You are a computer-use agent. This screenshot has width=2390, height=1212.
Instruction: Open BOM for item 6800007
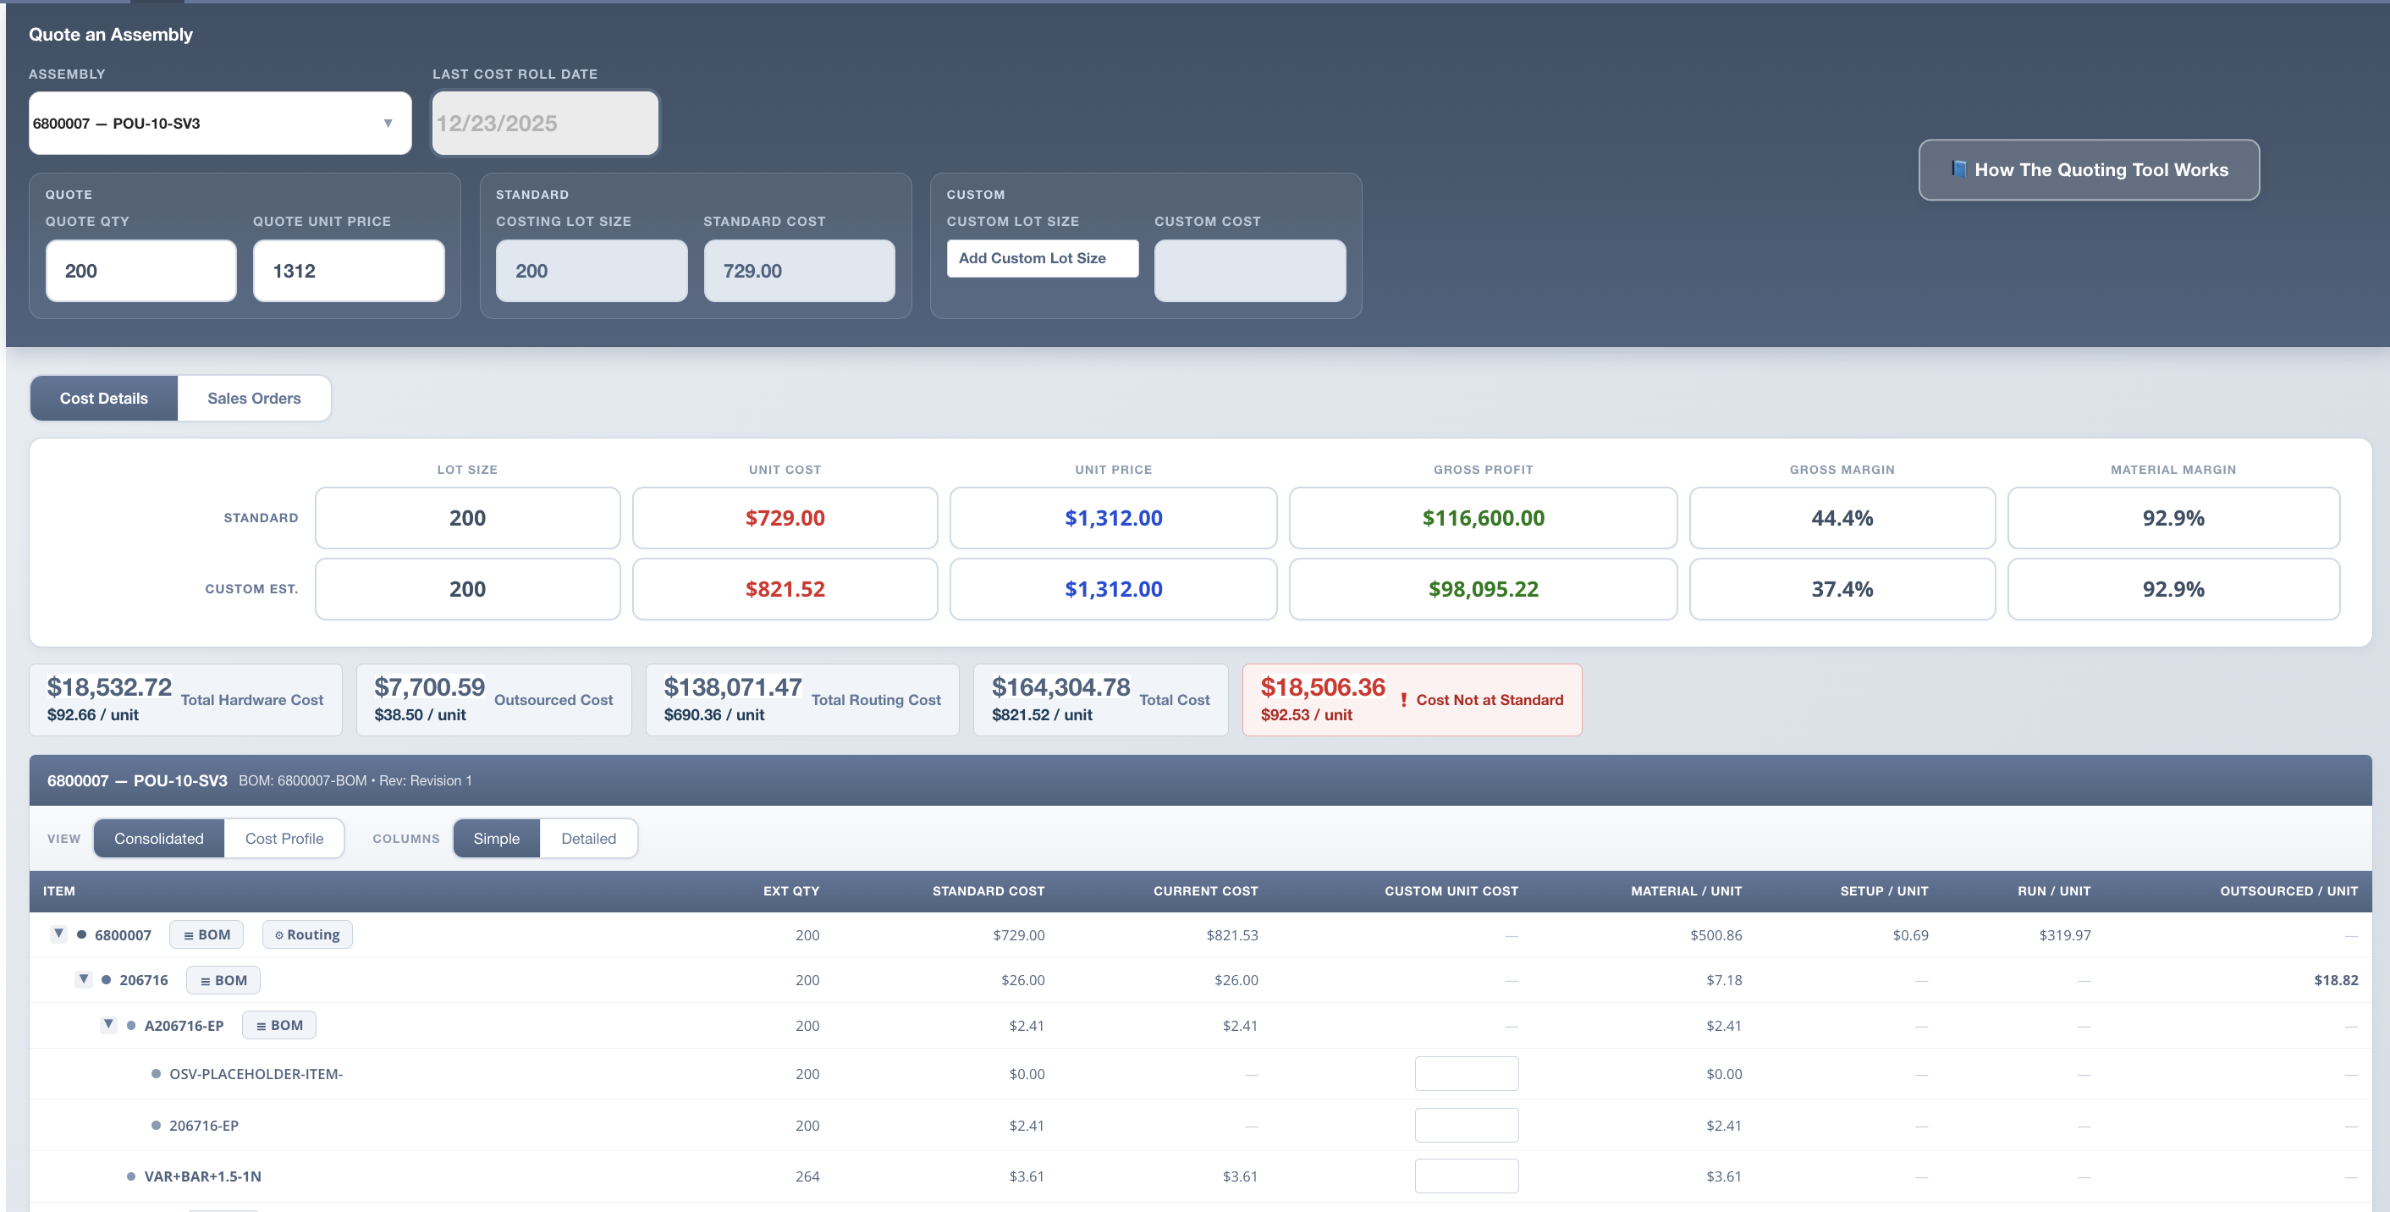pyautogui.click(x=206, y=934)
